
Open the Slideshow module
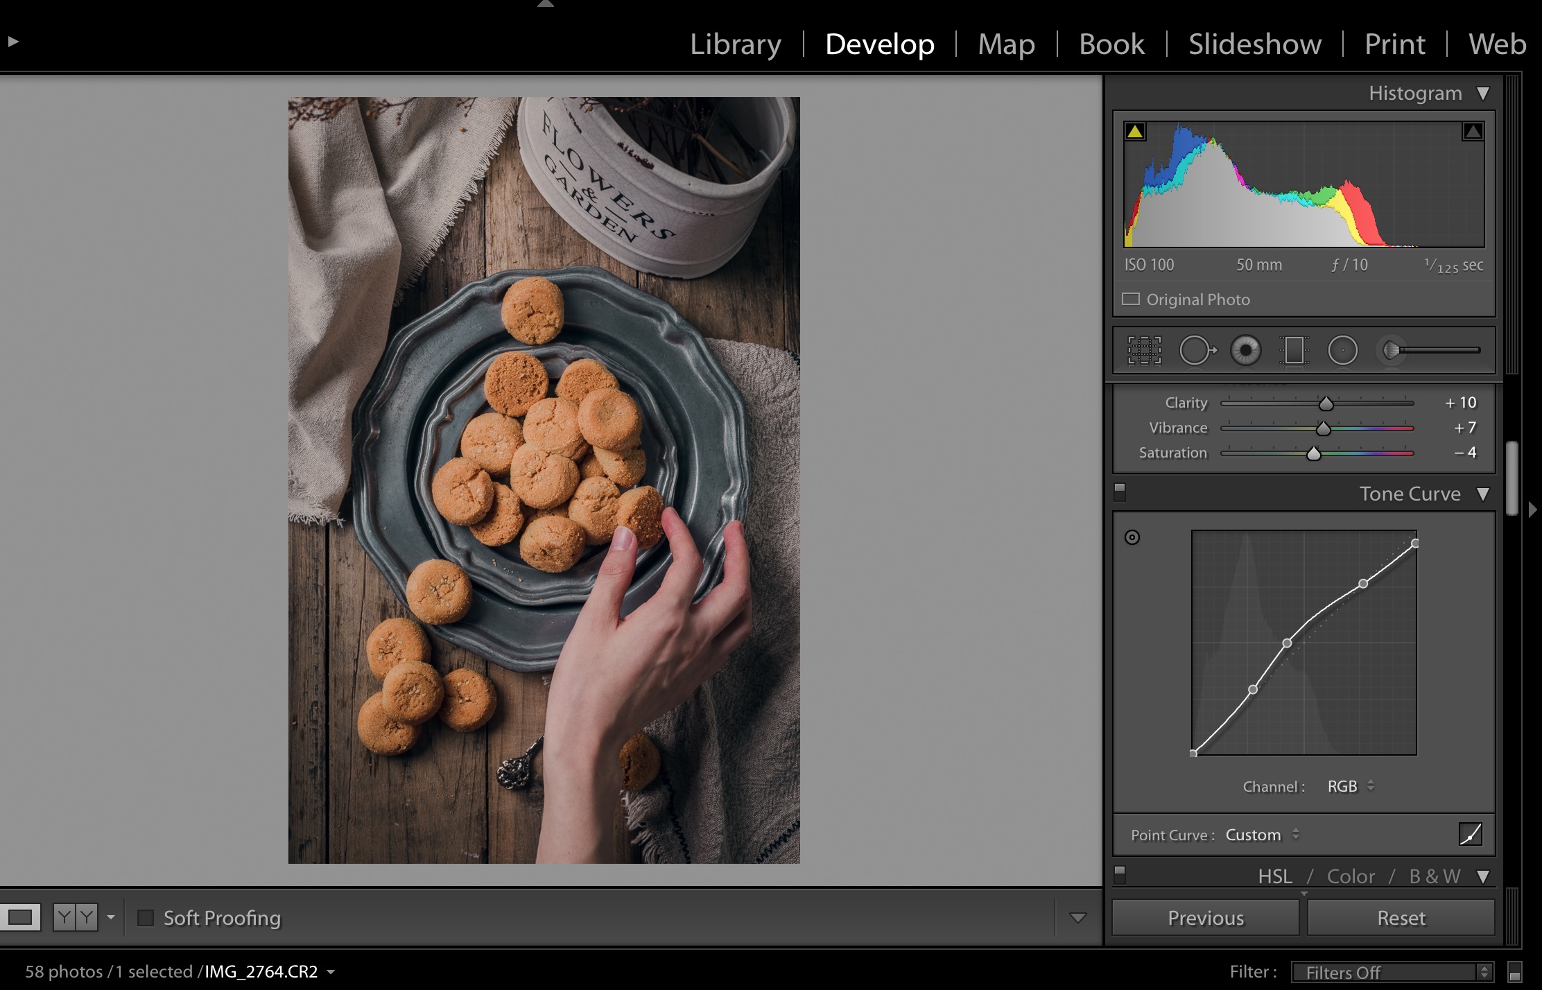coord(1254,44)
